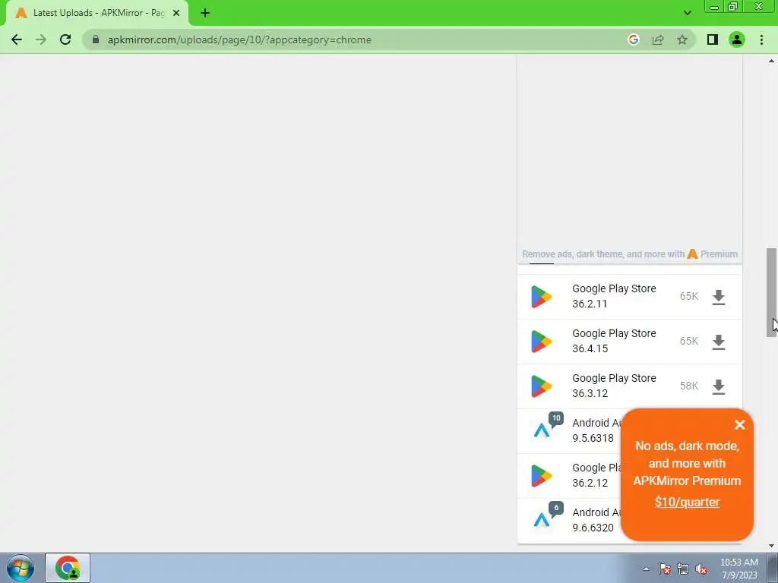
Task: Open the Google icon in address bar
Action: click(633, 39)
